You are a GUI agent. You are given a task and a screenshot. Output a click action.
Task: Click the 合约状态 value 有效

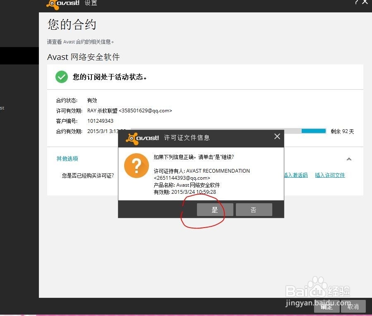pyautogui.click(x=92, y=100)
